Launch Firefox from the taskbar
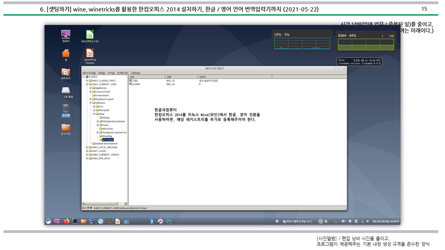445x250 pixels. tap(66, 221)
